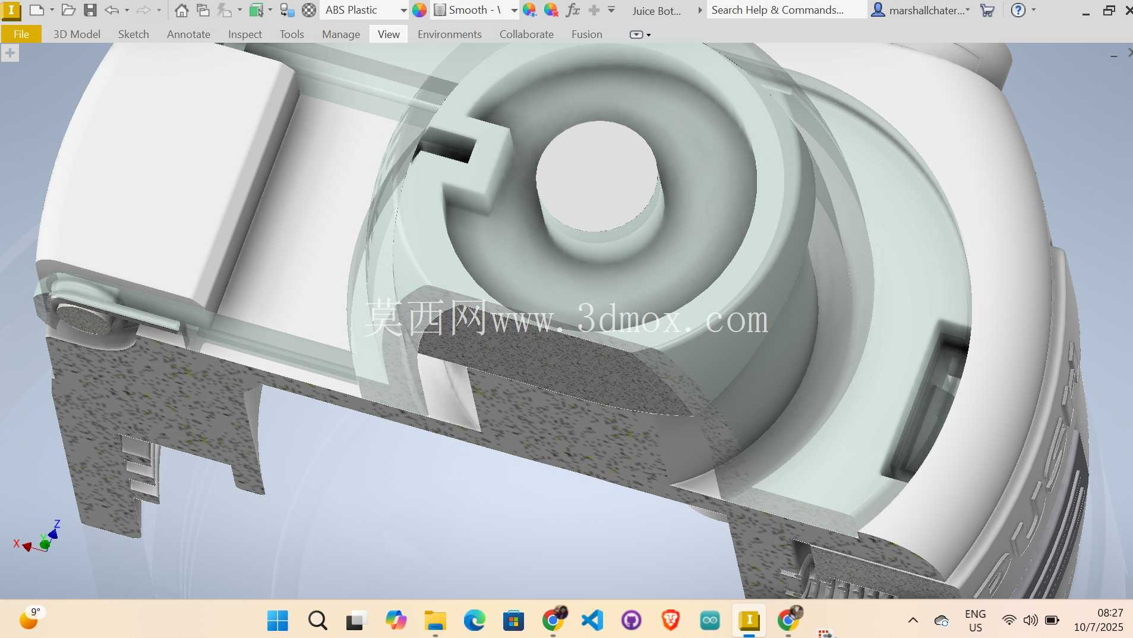Open the clock showing 08:27
This screenshot has height=638, width=1133.
(x=1098, y=620)
